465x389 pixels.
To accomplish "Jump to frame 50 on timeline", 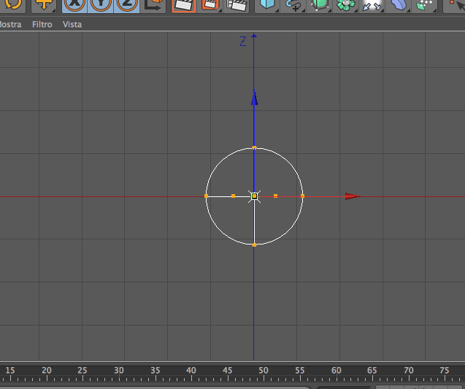I will coord(264,371).
